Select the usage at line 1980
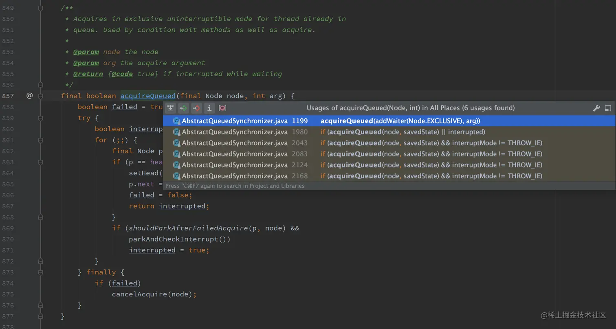 (389, 132)
